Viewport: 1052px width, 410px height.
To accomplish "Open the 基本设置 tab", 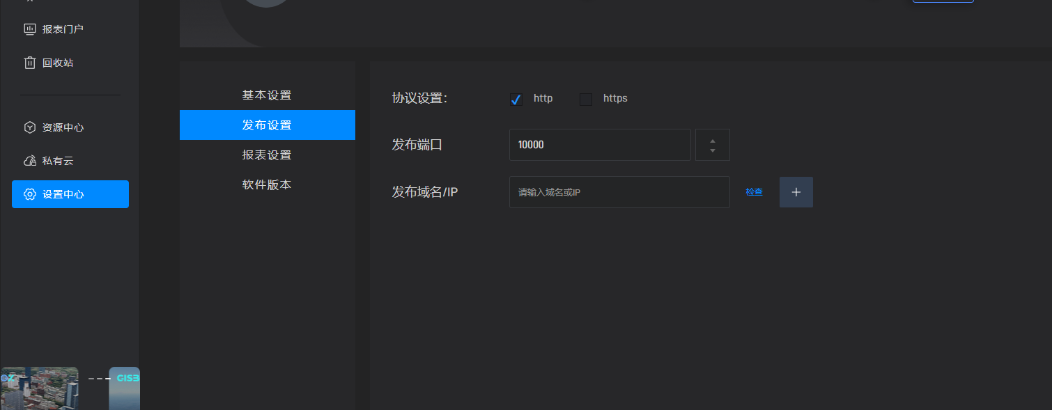I will coord(267,95).
